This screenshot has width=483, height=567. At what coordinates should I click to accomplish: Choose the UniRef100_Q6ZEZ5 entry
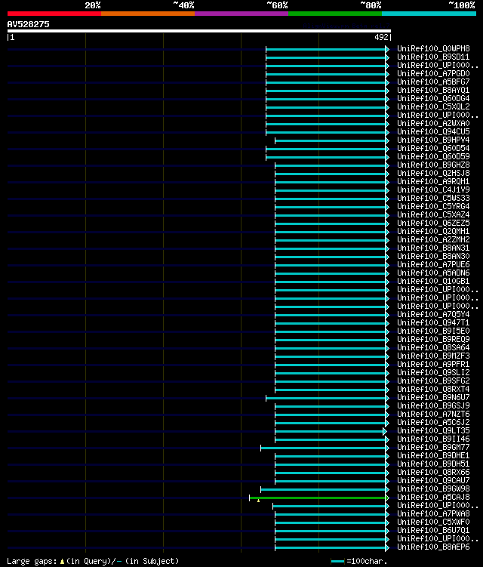point(433,223)
